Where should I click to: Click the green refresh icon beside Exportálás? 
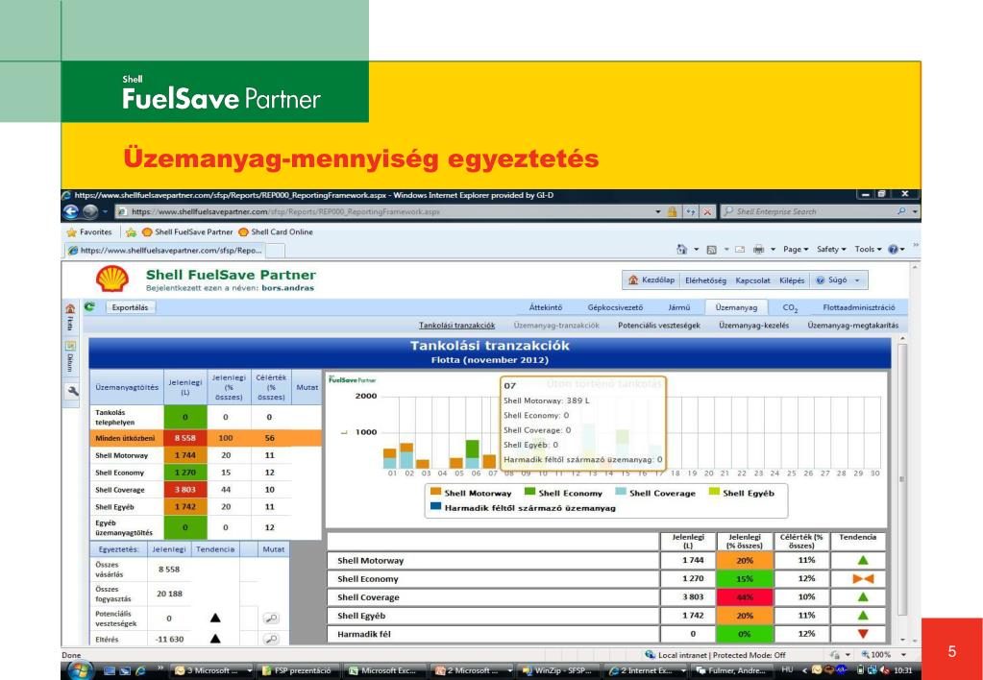click(89, 306)
